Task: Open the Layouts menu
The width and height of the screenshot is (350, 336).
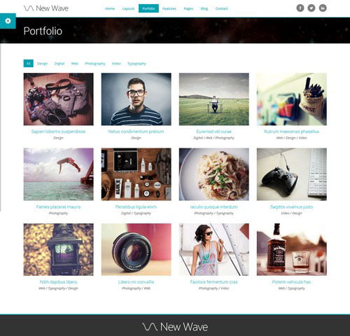Action: 128,8
